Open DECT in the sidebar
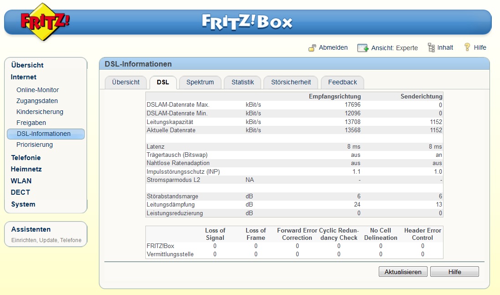 pyautogui.click(x=21, y=192)
